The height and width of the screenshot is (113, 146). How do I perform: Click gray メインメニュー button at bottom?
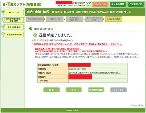pyautogui.click(x=118, y=90)
